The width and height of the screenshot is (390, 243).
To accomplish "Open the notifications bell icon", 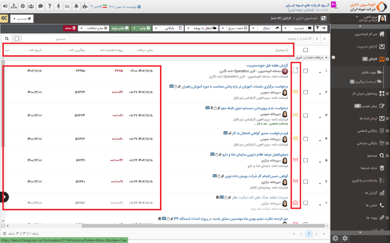I will [x=76, y=6].
